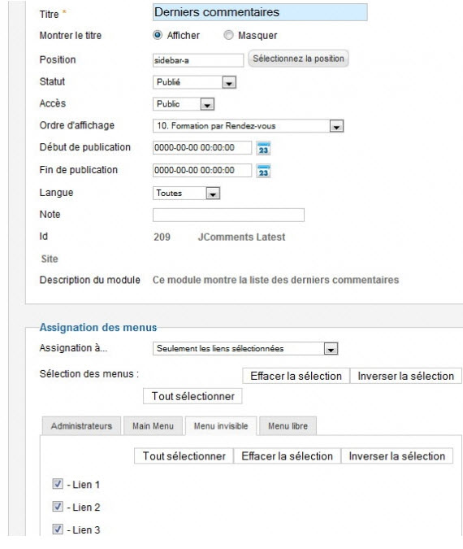Viewport: 463px width, 549px height.
Task: Open the Menu libre tab
Action: 288,426
